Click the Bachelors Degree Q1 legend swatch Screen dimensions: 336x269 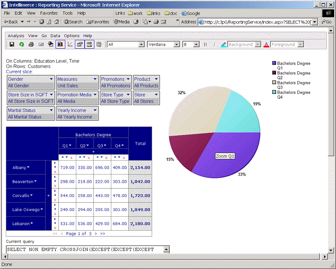tap(274, 63)
